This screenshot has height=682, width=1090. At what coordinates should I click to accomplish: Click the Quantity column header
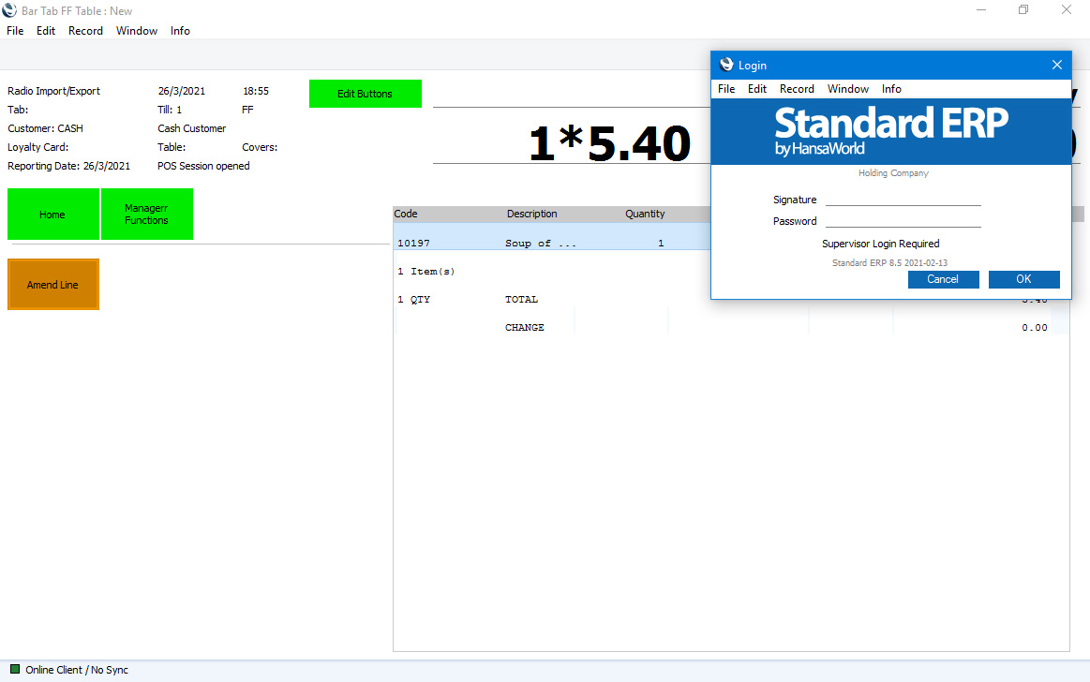(x=645, y=214)
